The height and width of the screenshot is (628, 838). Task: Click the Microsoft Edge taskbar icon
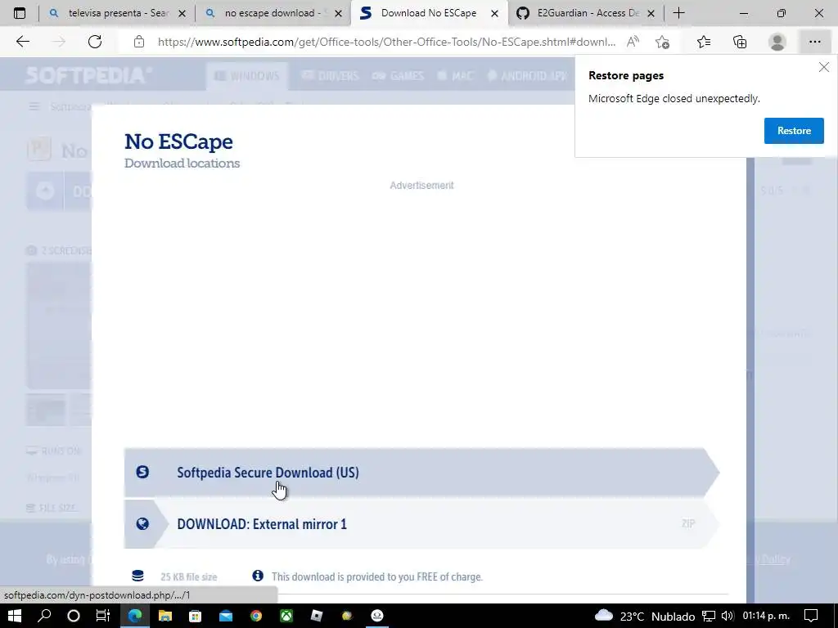point(135,616)
